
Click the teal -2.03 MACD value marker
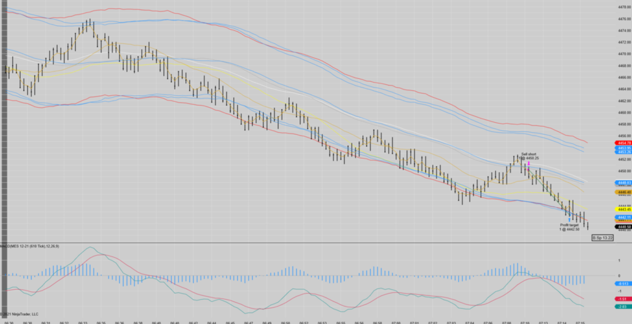tap(623, 306)
